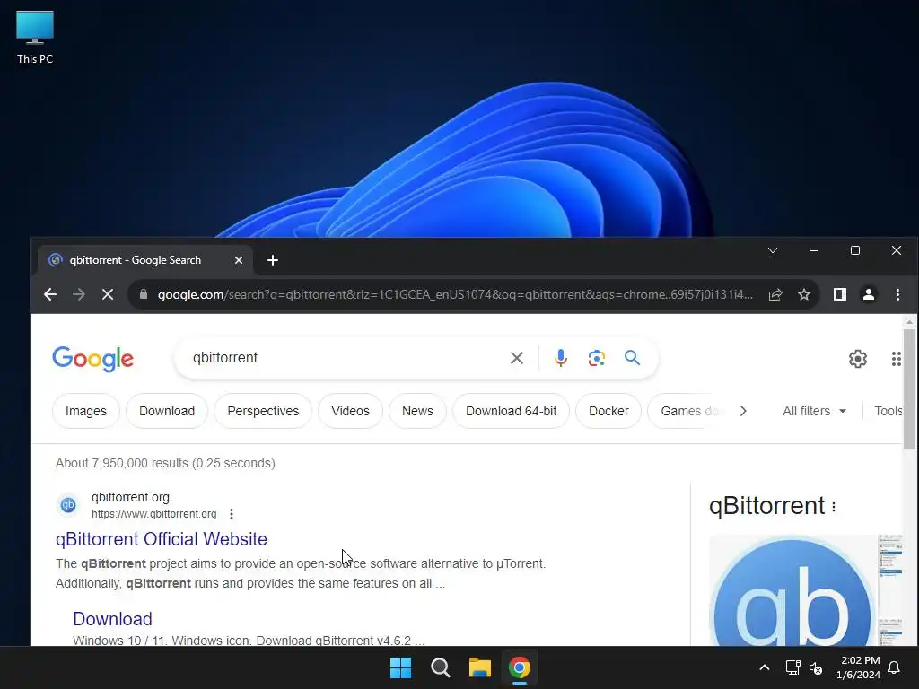Select the Docker filter chip
This screenshot has width=919, height=689.
(608, 411)
